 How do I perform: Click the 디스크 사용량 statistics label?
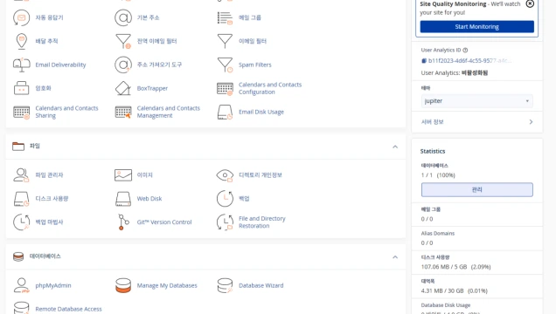[x=435, y=257]
